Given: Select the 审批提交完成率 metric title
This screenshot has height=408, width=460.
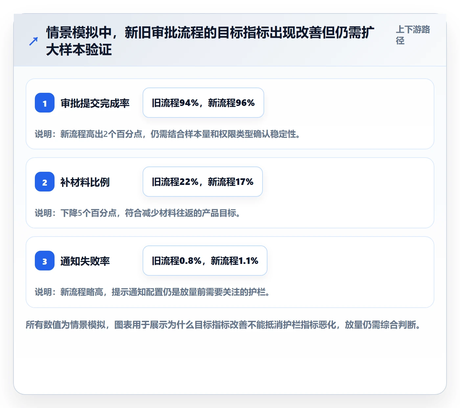Looking at the screenshot, I should pyautogui.click(x=95, y=103).
